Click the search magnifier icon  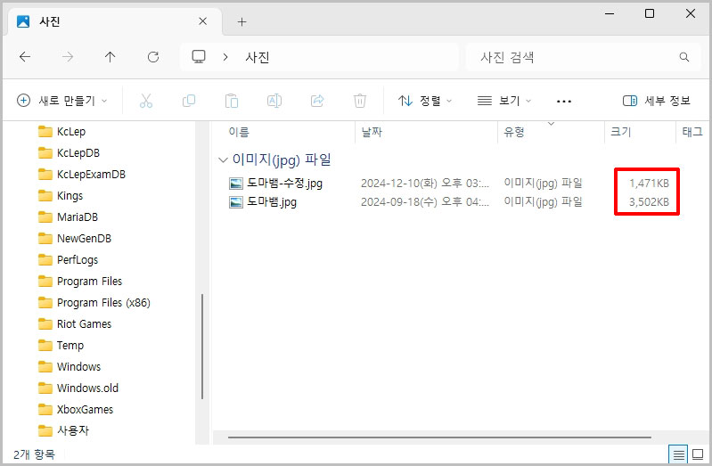[x=683, y=57]
